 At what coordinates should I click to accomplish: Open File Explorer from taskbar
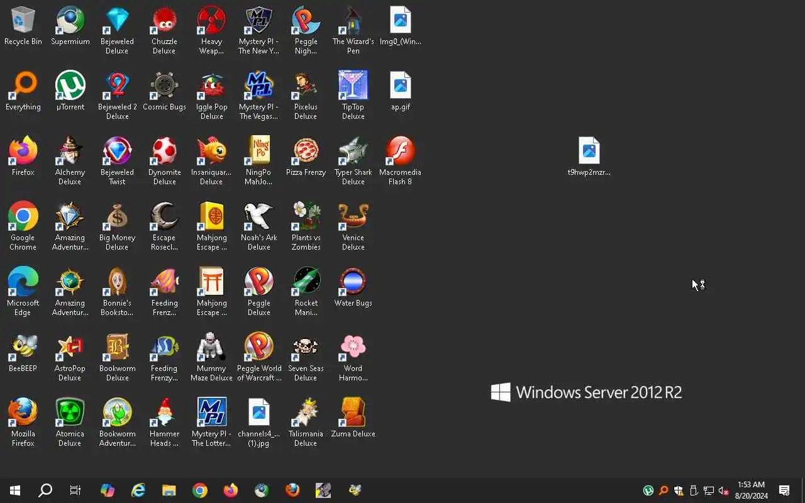coord(169,490)
